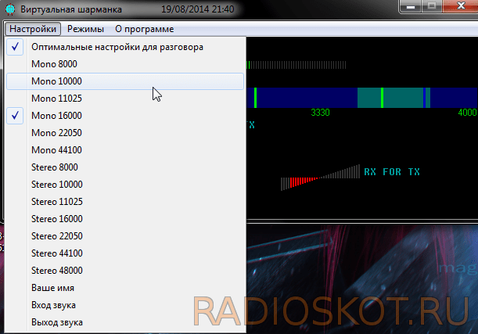
Task: Select Mono 22050 sample rate
Action: [x=125, y=133]
